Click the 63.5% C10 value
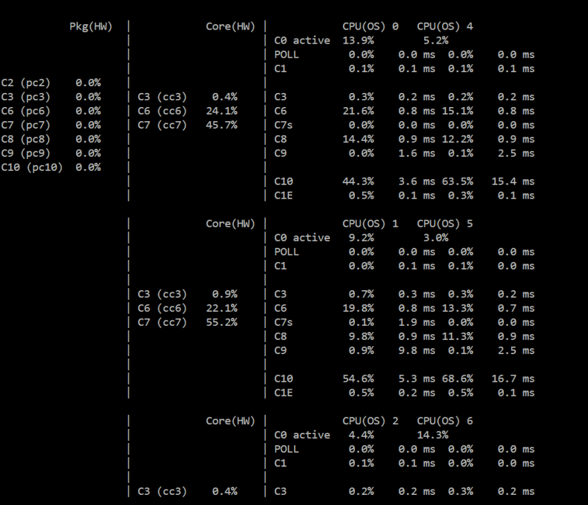 (457, 181)
